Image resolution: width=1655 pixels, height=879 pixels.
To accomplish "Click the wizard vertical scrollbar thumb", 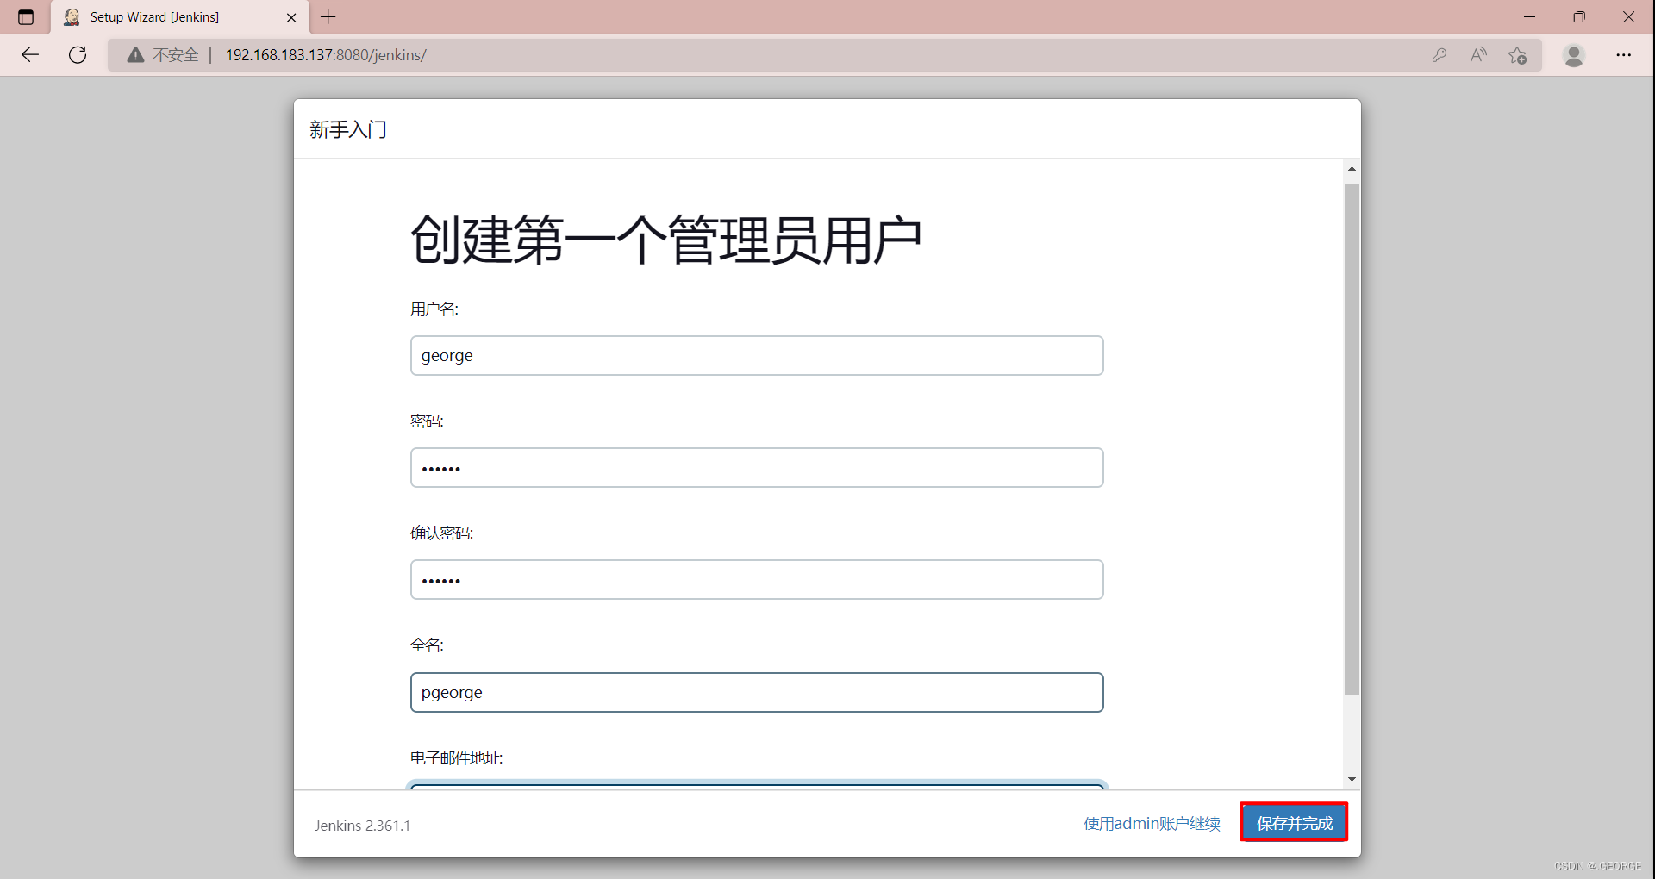I will tap(1352, 439).
